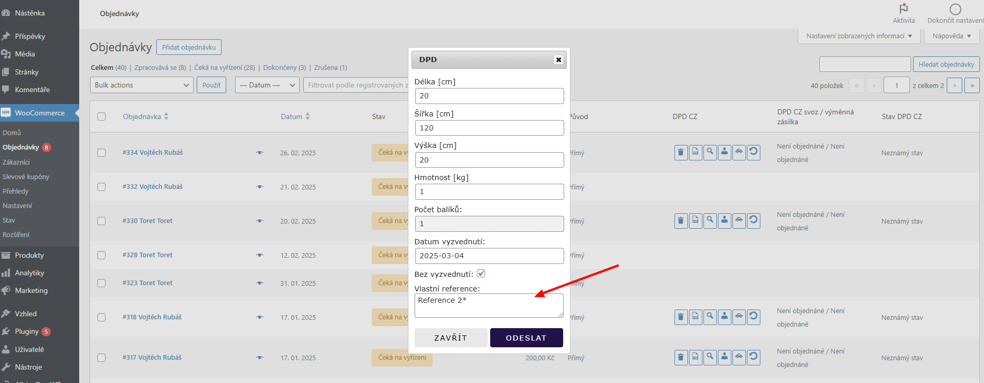Click the Hmotnost [kg] input field
This screenshot has width=984, height=383.
click(489, 192)
